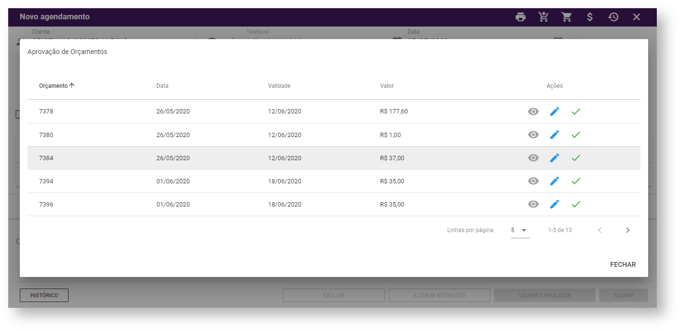Select budget number 7380 cell
680x331 pixels.
(x=46, y=135)
